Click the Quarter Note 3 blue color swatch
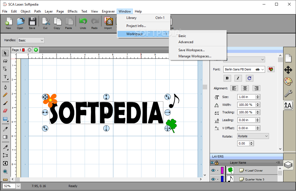Screen dimensions: 296x191 tap(222, 179)
